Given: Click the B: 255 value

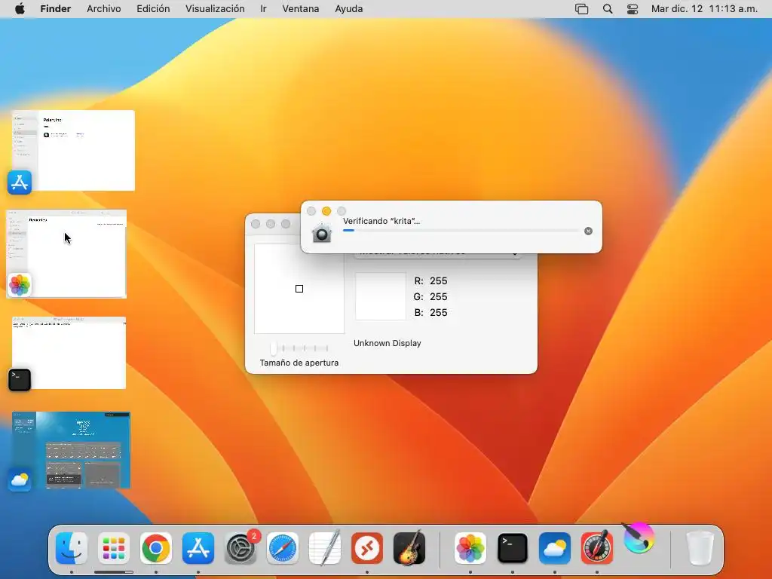Looking at the screenshot, I should (x=430, y=313).
